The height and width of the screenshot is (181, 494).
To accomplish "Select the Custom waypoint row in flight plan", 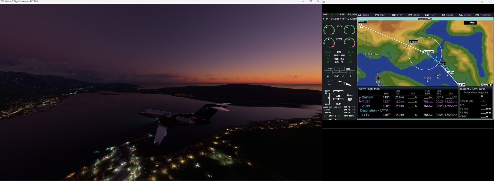I will 367,97.
